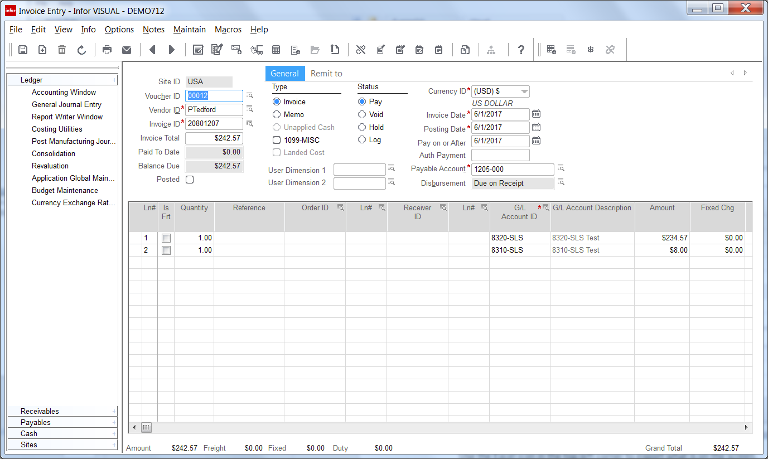
Task: Open Budget Maintenance in sidebar
Action: pos(65,191)
